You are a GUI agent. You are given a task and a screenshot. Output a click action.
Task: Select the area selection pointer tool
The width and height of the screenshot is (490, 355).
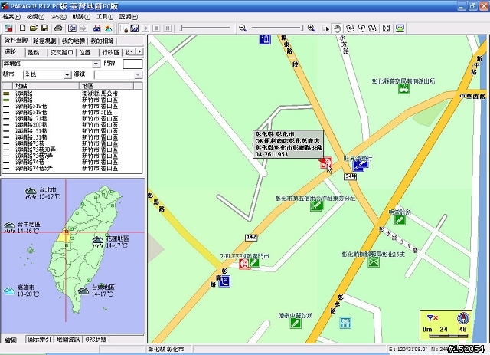pos(325,28)
